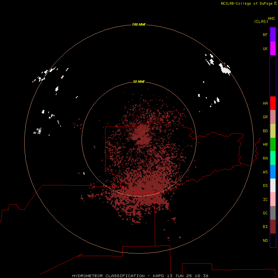Click the ND black legend swatch
This screenshot has height=278, width=278.
tap(273, 240)
